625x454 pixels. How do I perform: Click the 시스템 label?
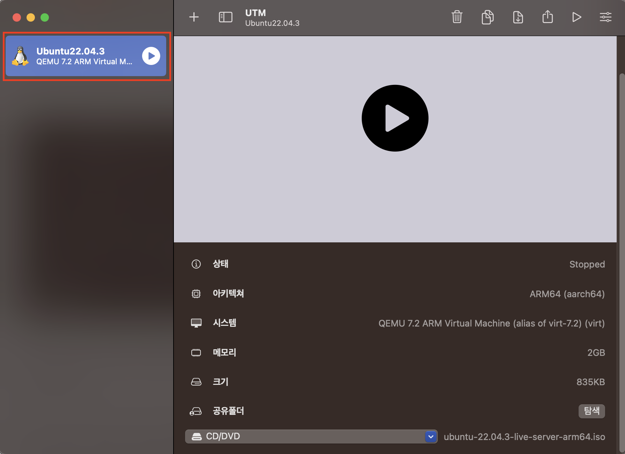point(225,323)
